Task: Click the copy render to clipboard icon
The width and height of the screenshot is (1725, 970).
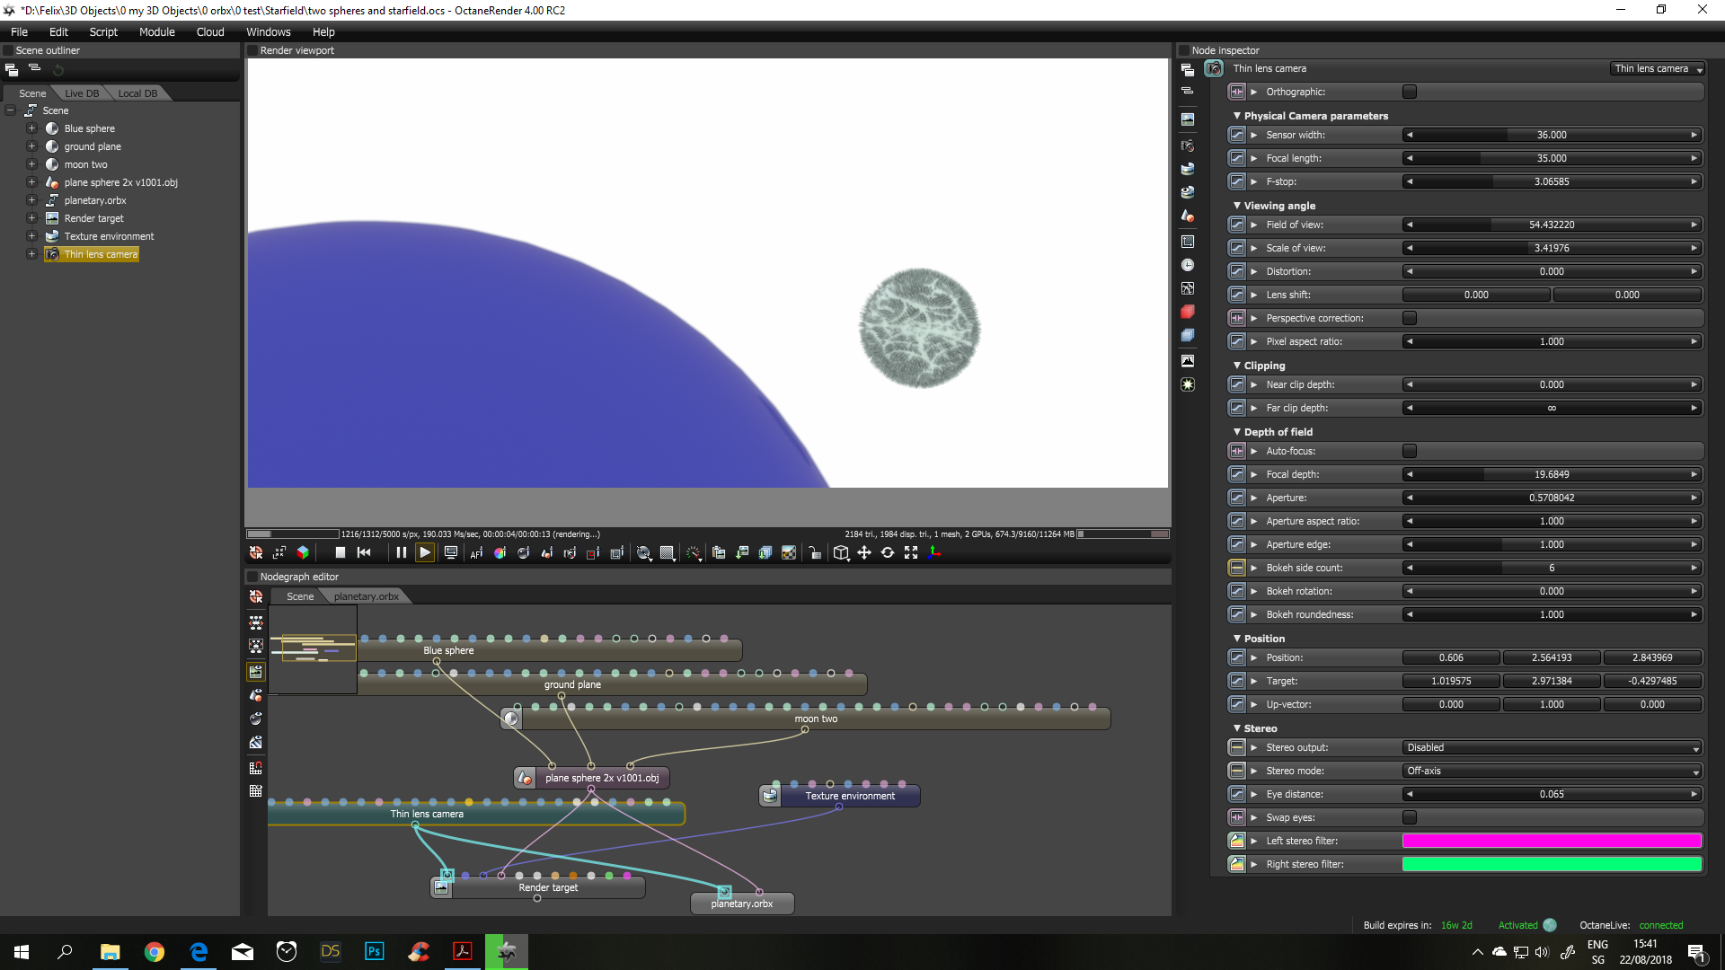Action: coord(719,553)
